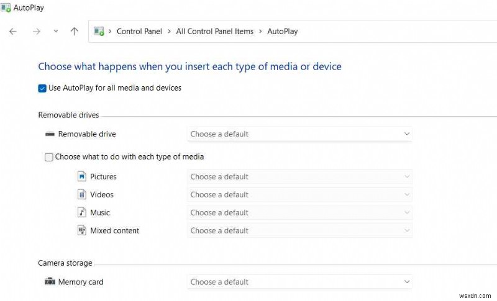497x301 pixels.
Task: Click the Memory card camera icon
Action: 50,282
